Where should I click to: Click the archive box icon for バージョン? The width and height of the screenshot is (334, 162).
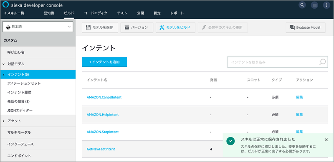tap(127, 27)
